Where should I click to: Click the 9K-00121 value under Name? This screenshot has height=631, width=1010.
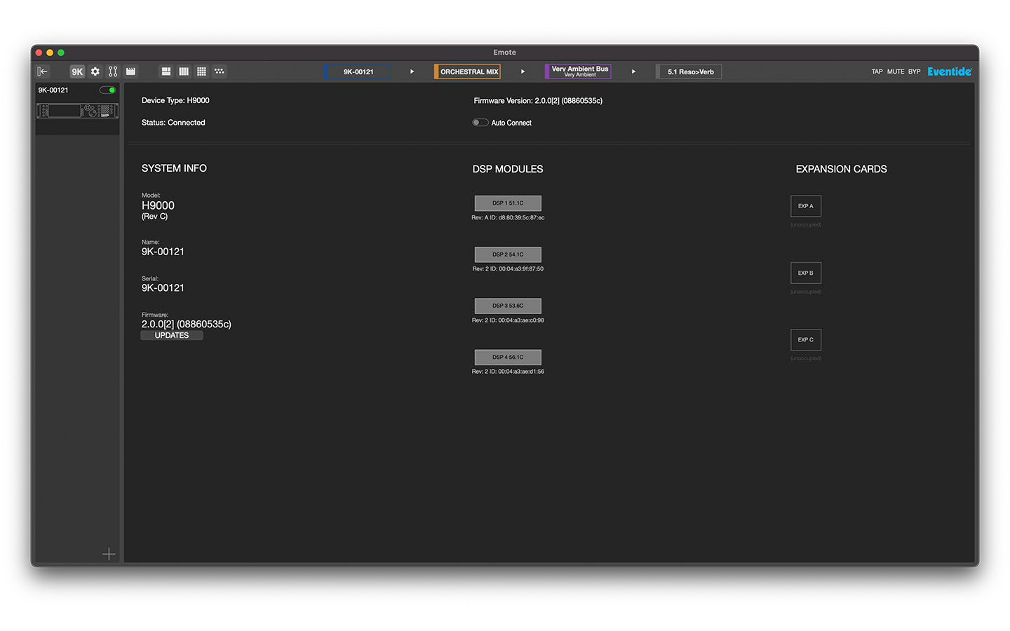[x=163, y=252]
